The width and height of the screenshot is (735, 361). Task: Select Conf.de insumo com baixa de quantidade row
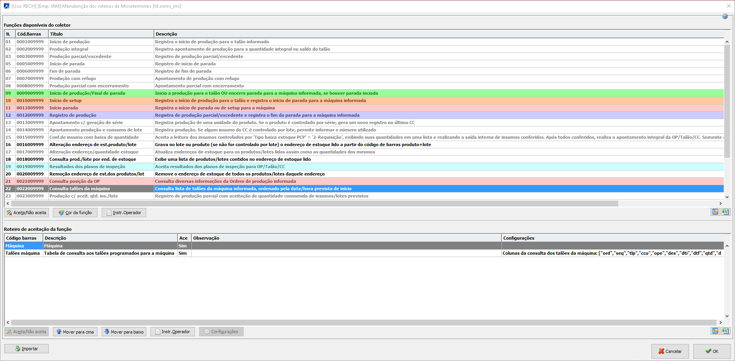tap(364, 137)
